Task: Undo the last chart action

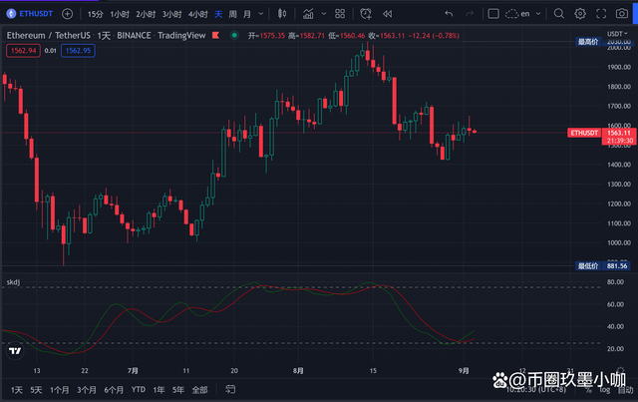Action: coord(449,14)
